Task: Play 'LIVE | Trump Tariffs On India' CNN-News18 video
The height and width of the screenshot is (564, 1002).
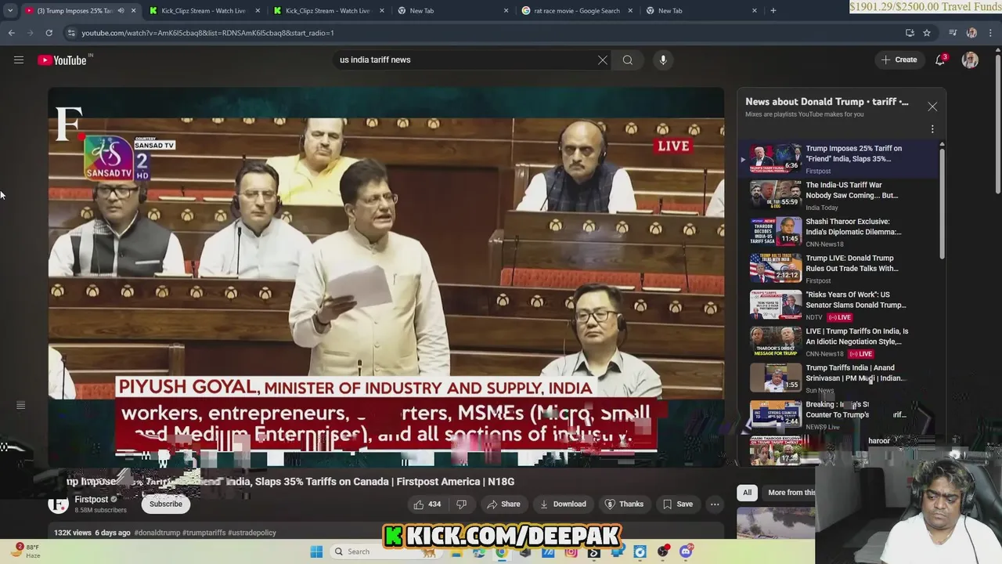Action: pos(838,342)
